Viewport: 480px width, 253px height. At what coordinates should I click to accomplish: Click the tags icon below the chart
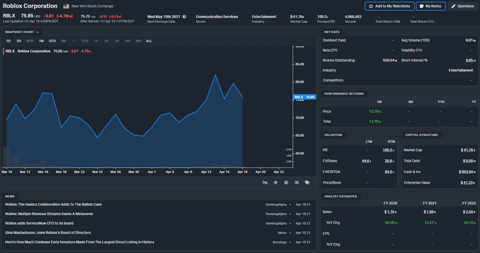[307, 182]
